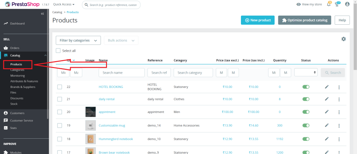The width and height of the screenshot is (357, 154).
Task: Click the New product button
Action: point(258,20)
